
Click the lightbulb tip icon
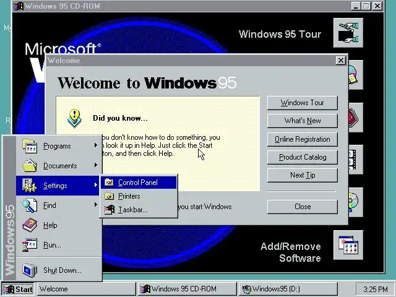(x=74, y=118)
